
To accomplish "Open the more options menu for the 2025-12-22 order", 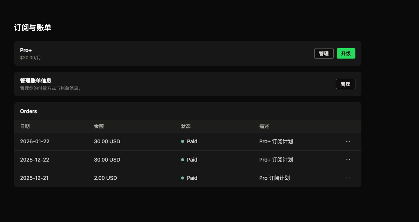I will [x=348, y=160].
